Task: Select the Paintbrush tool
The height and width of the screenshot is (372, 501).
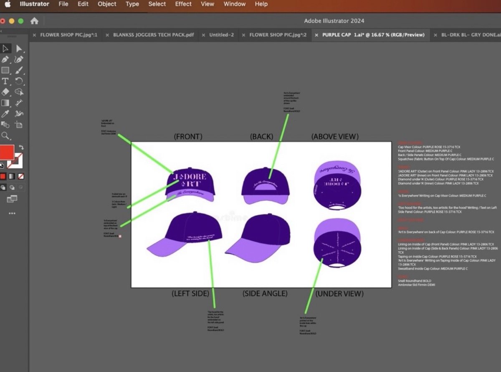Action: [x=19, y=70]
